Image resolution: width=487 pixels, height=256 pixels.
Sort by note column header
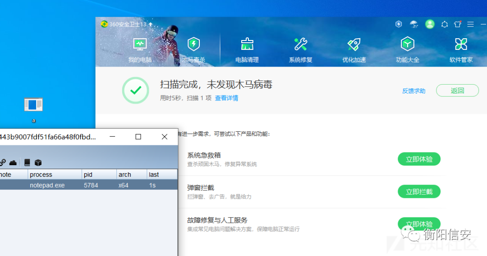[14, 175]
